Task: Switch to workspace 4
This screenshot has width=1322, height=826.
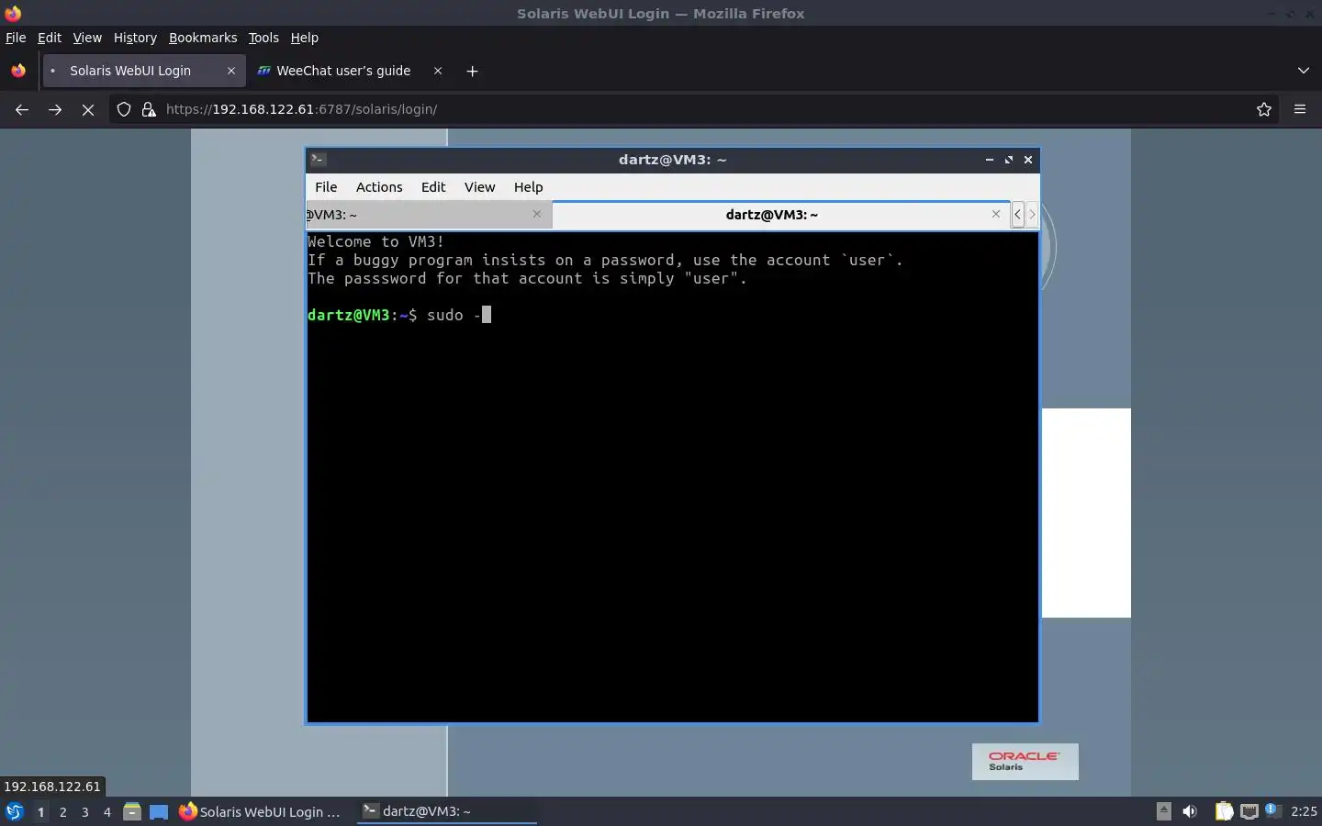Action: [106, 811]
